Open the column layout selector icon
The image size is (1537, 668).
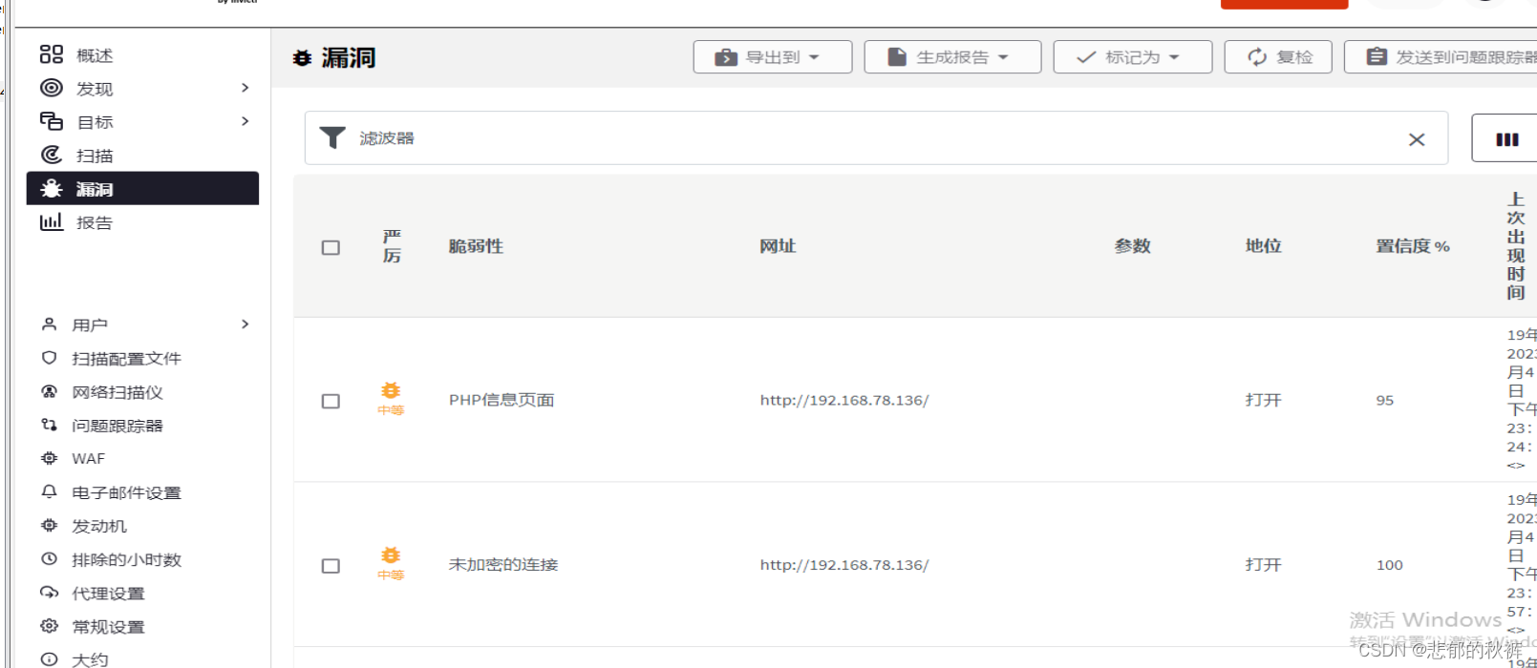tap(1507, 139)
